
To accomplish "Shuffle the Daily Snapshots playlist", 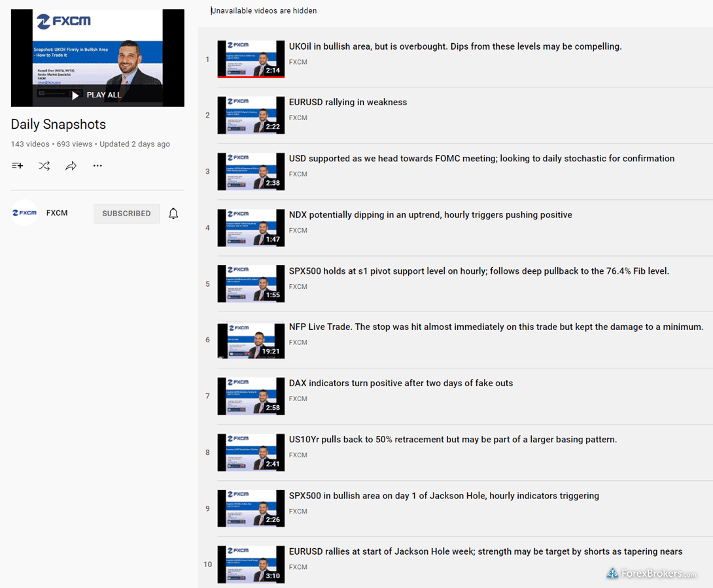I will [x=44, y=166].
